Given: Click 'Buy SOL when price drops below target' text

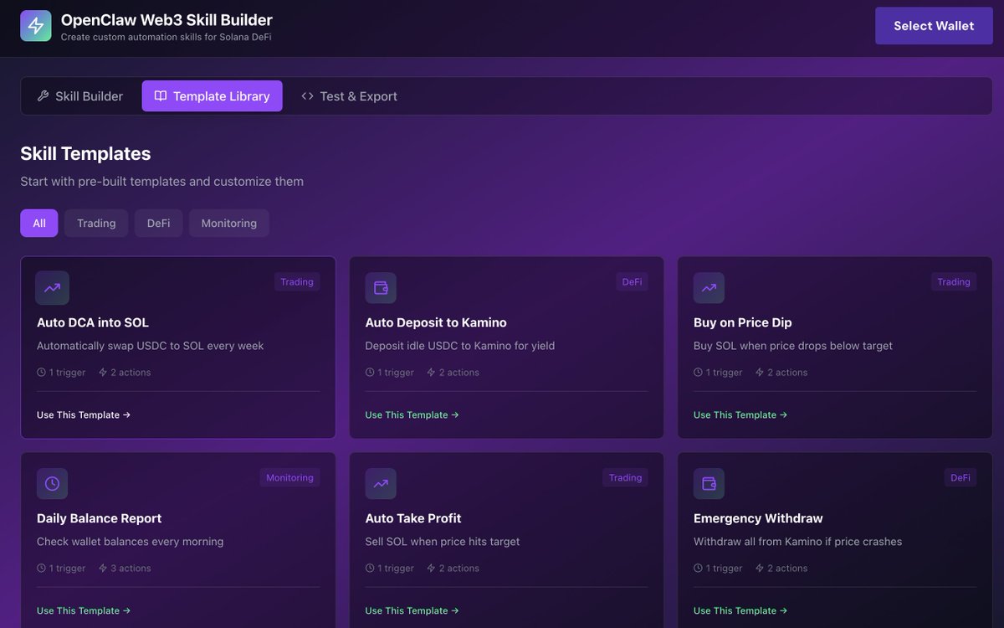Looking at the screenshot, I should click(x=793, y=346).
